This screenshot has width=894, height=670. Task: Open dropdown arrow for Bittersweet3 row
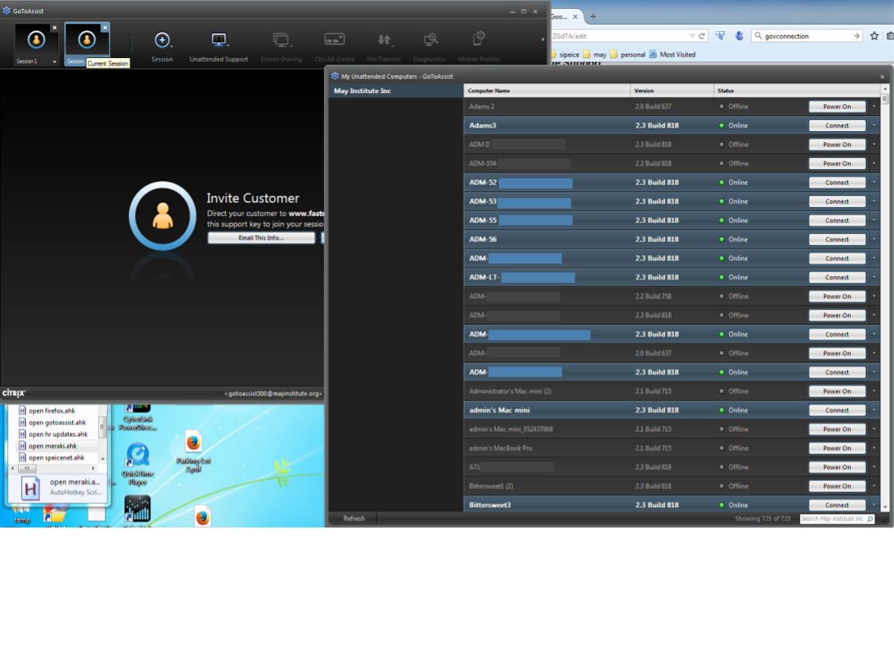873,505
